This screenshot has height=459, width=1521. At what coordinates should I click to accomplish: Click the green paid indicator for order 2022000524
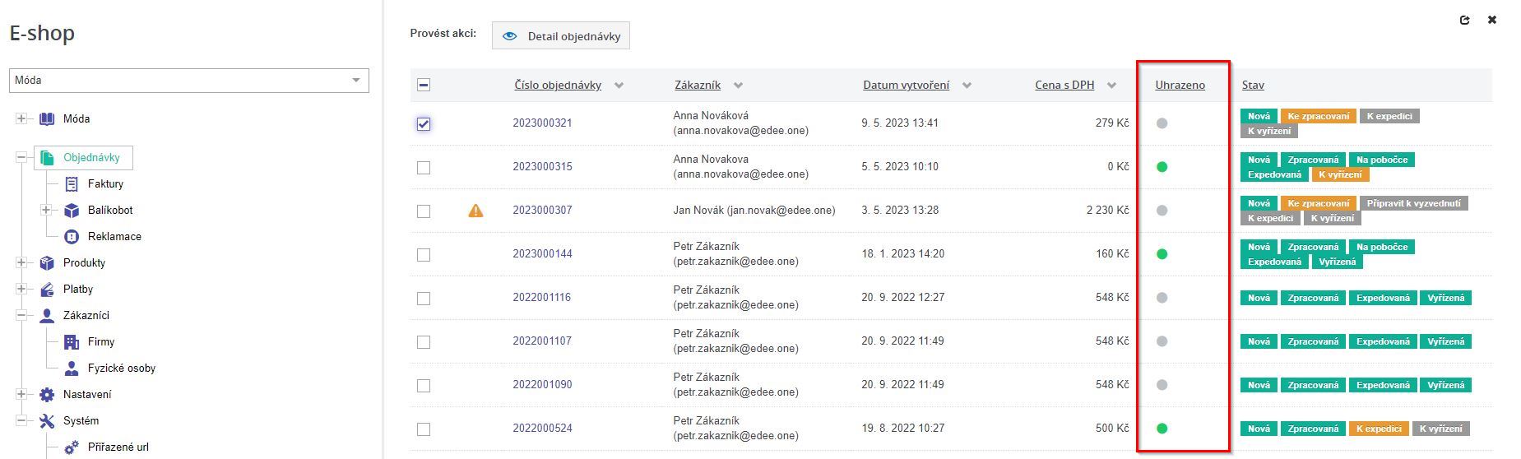pos(1162,429)
